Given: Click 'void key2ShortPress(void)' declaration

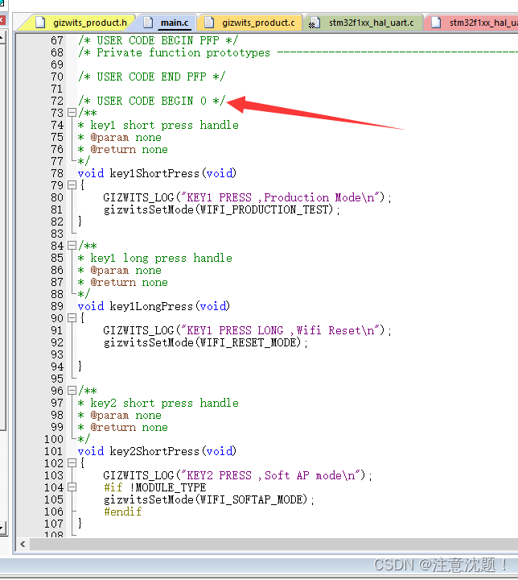Looking at the screenshot, I should pos(157,451).
